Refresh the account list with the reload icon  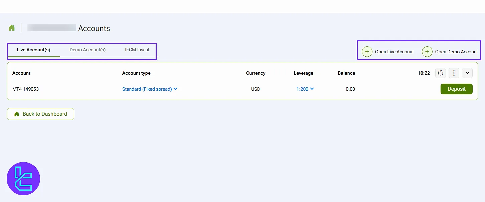click(441, 73)
